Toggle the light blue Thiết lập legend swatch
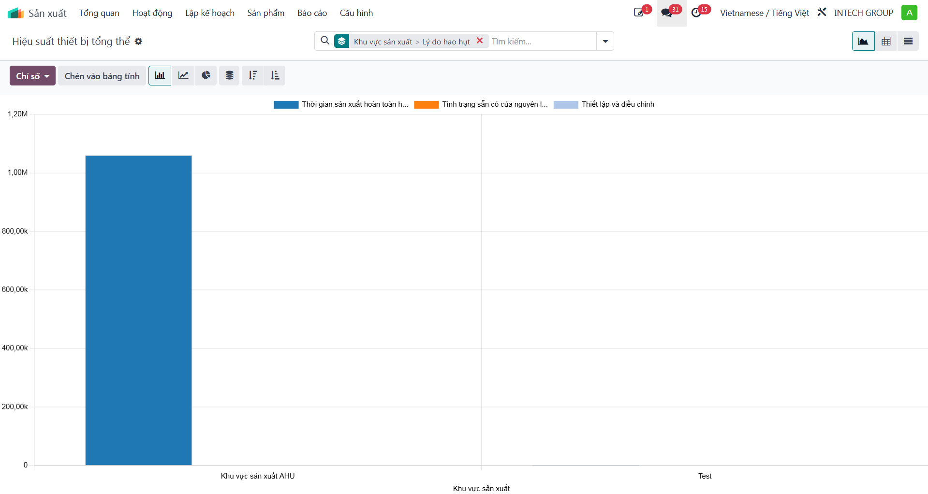Viewport: 928px width, 494px height. pyautogui.click(x=566, y=104)
